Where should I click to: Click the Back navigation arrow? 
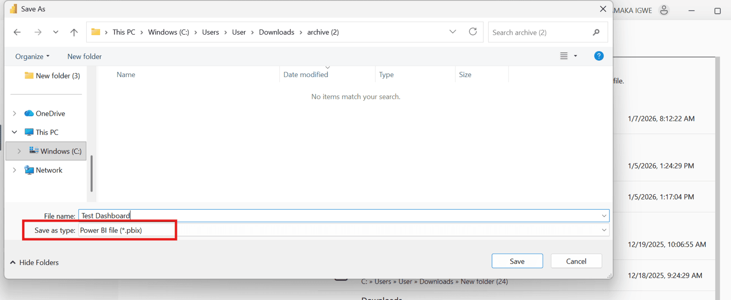tap(17, 32)
